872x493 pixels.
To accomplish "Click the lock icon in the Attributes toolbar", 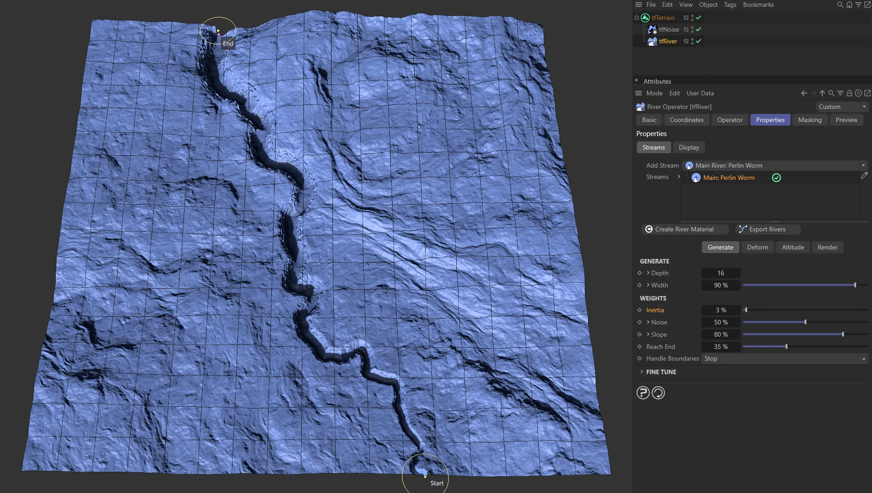I will point(849,93).
